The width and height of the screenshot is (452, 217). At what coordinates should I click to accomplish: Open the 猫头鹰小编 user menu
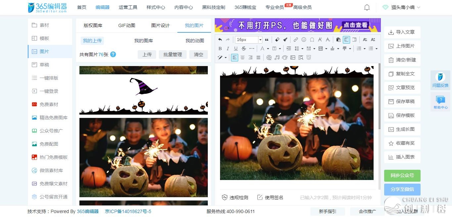(401, 7)
